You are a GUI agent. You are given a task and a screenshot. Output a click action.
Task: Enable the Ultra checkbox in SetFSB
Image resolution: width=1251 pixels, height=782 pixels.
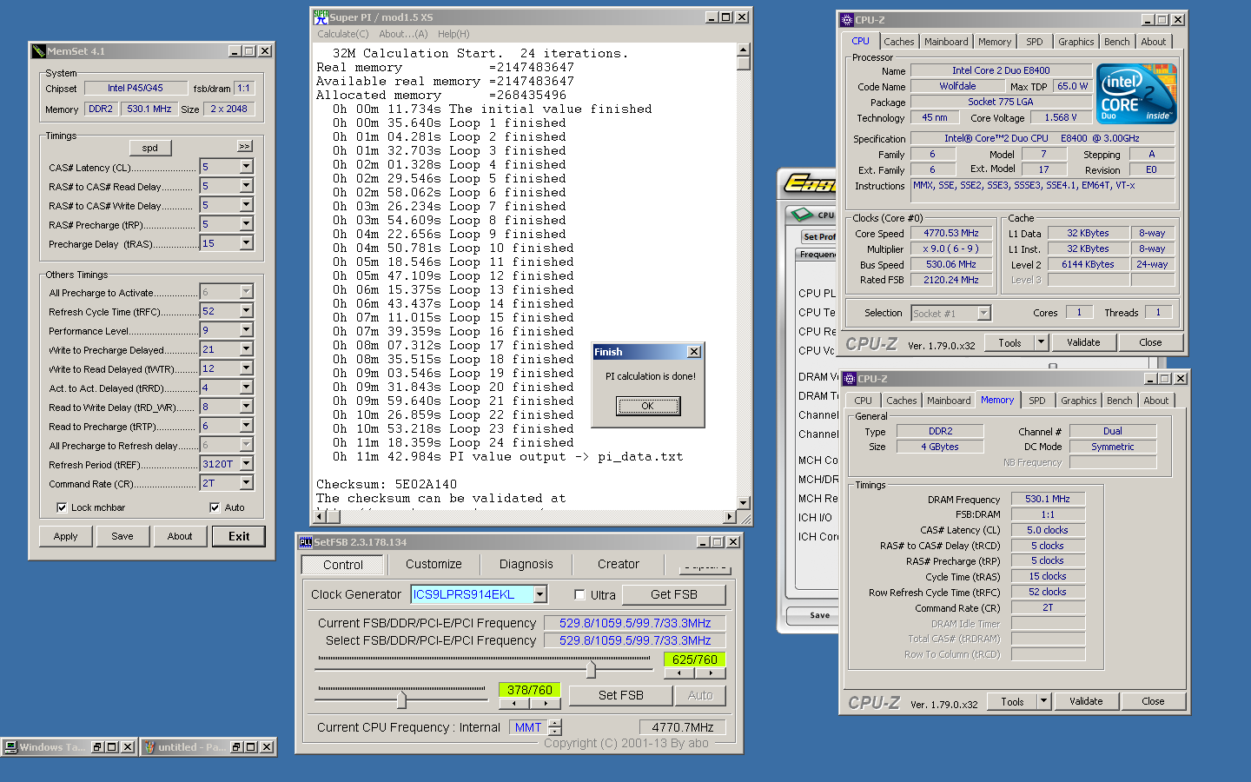579,595
